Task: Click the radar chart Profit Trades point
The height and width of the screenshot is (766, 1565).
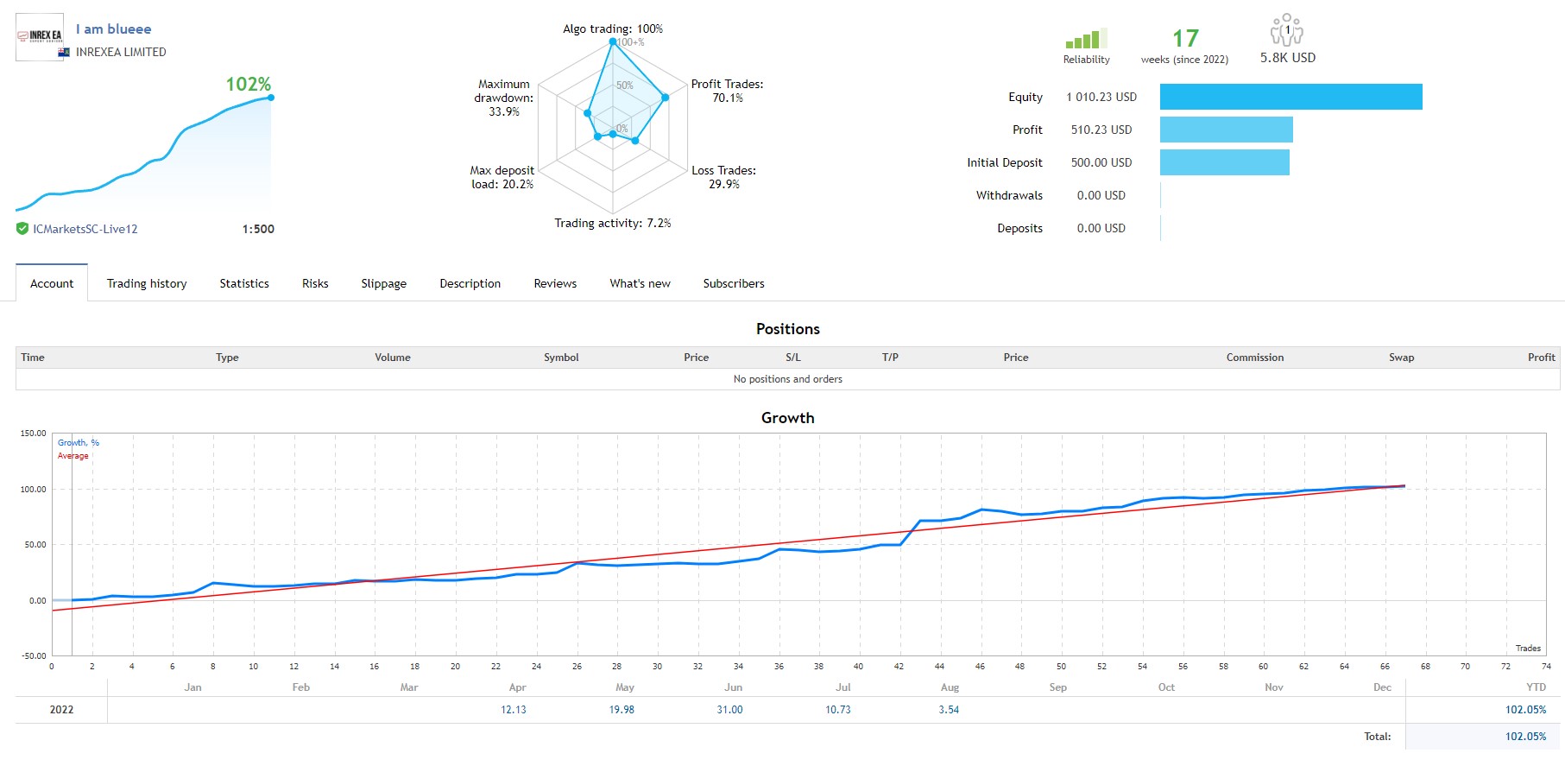Action: click(x=665, y=98)
